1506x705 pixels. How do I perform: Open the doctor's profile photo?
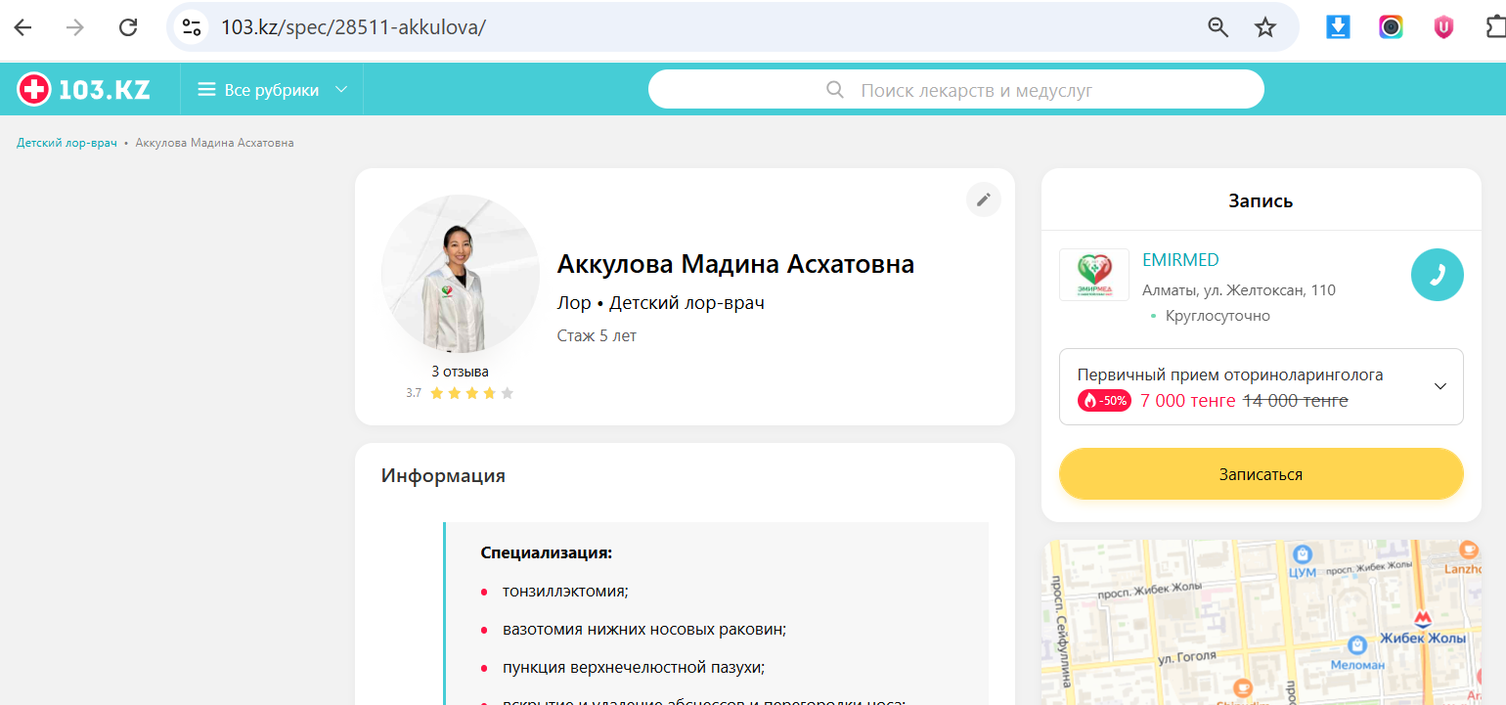[460, 274]
